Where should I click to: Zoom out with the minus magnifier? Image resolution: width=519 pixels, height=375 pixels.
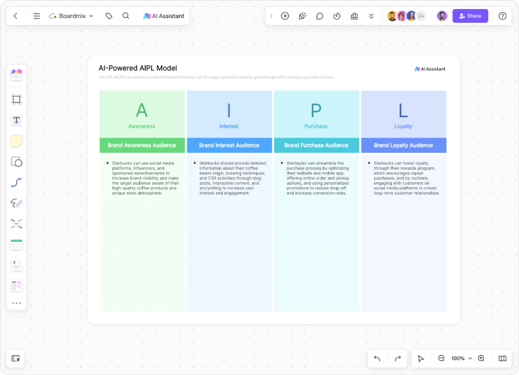tap(441, 359)
